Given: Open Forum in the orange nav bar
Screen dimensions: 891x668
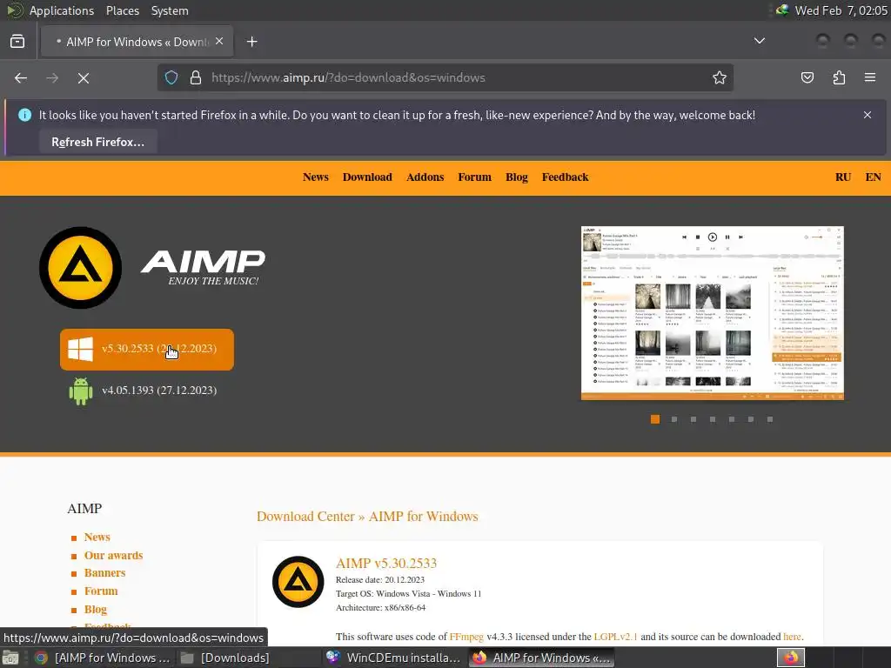Looking at the screenshot, I should coord(474,177).
